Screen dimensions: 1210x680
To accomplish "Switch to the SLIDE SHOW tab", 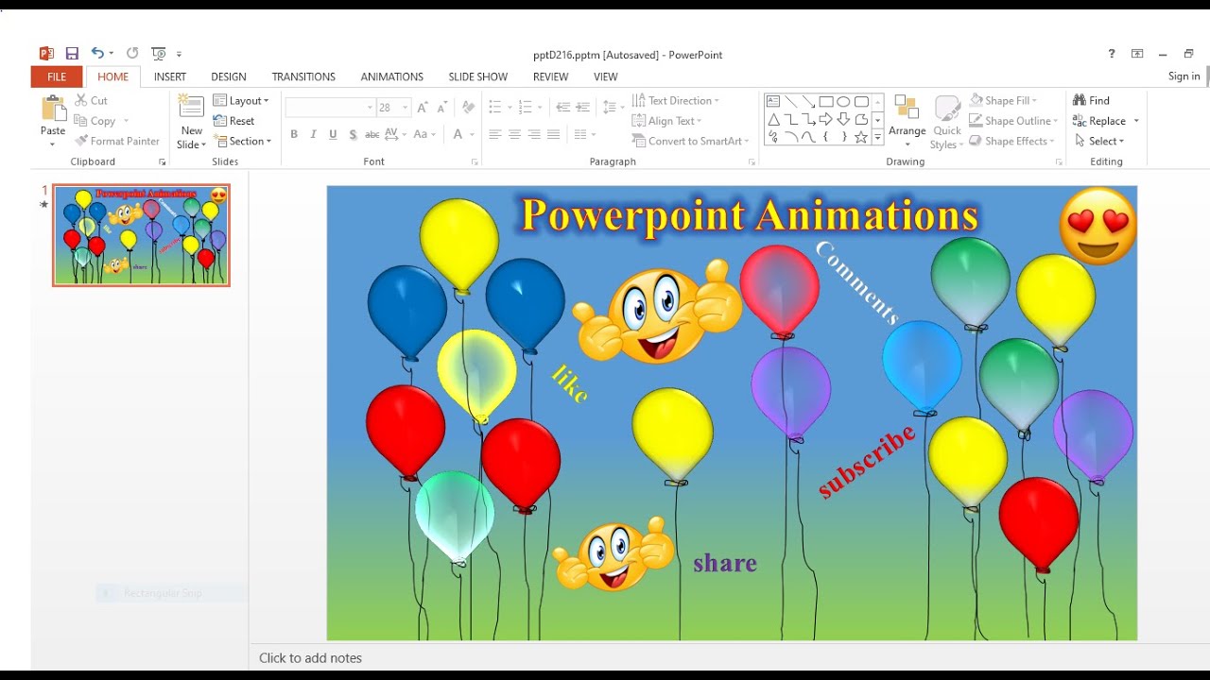I will pos(477,76).
